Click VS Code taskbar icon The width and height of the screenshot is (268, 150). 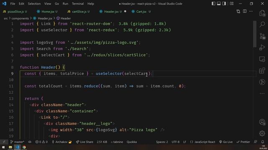click(x=17, y=147)
